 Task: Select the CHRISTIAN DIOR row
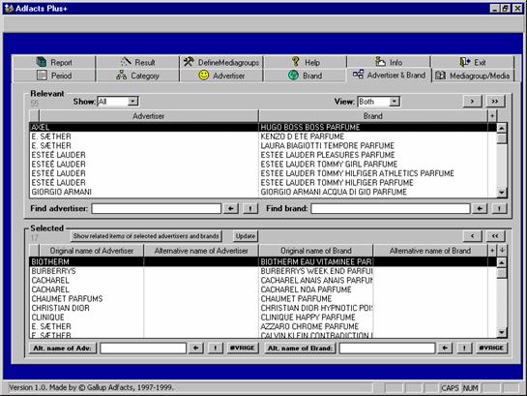263,308
